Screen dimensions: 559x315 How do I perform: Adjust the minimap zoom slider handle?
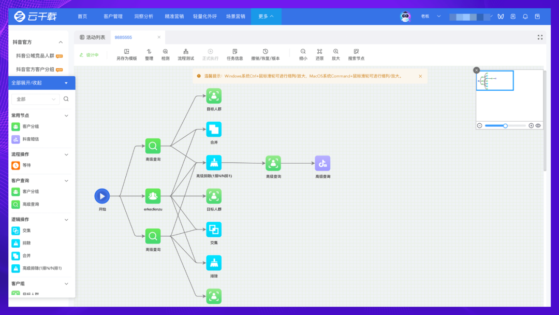pyautogui.click(x=505, y=125)
